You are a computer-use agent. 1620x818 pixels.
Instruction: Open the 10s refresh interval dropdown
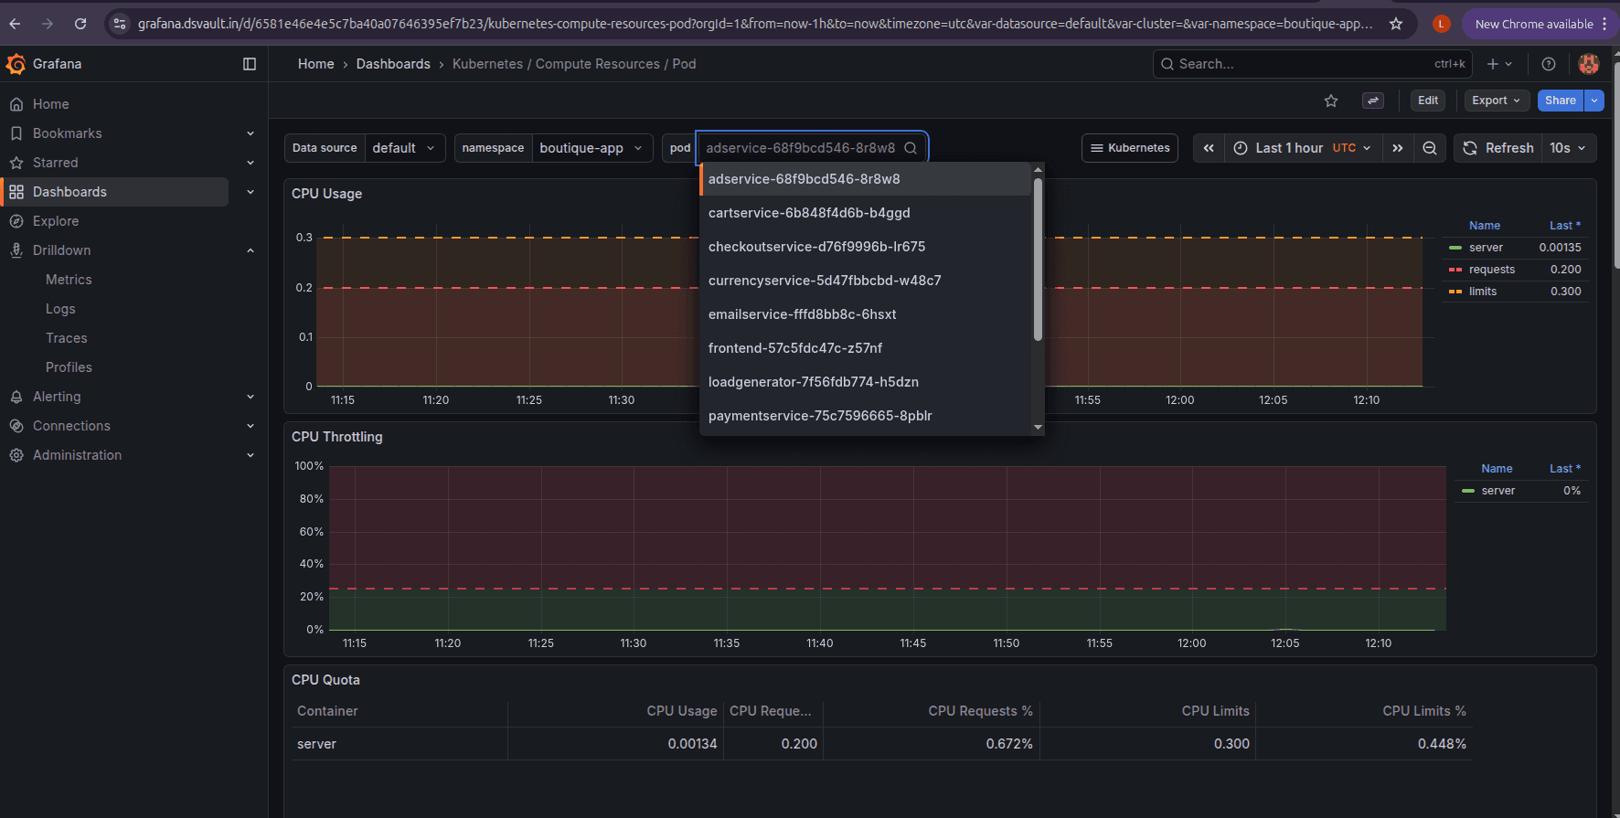pyautogui.click(x=1569, y=148)
